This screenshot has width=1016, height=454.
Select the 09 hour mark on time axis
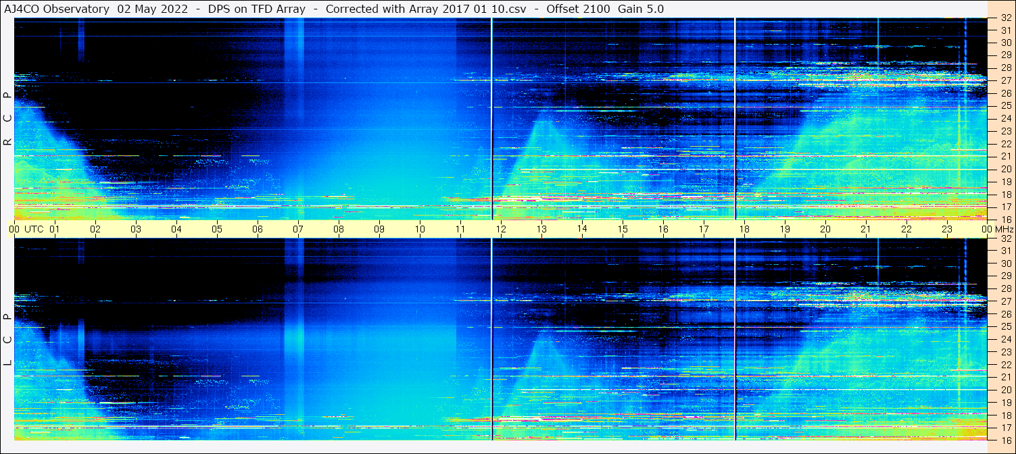click(x=379, y=229)
